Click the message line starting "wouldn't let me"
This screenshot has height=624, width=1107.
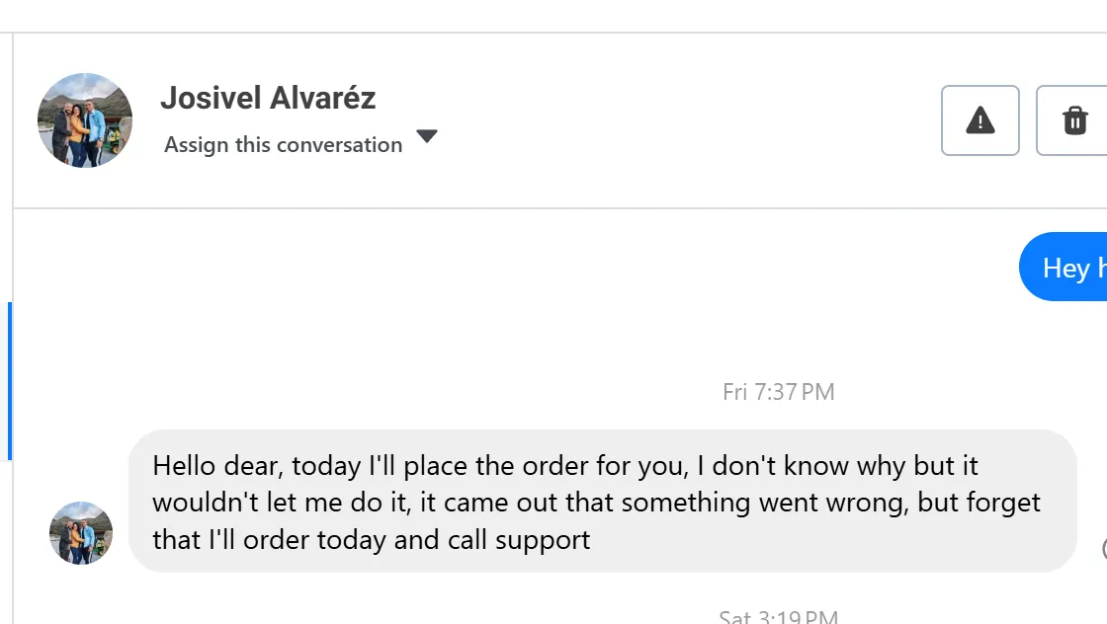(596, 503)
